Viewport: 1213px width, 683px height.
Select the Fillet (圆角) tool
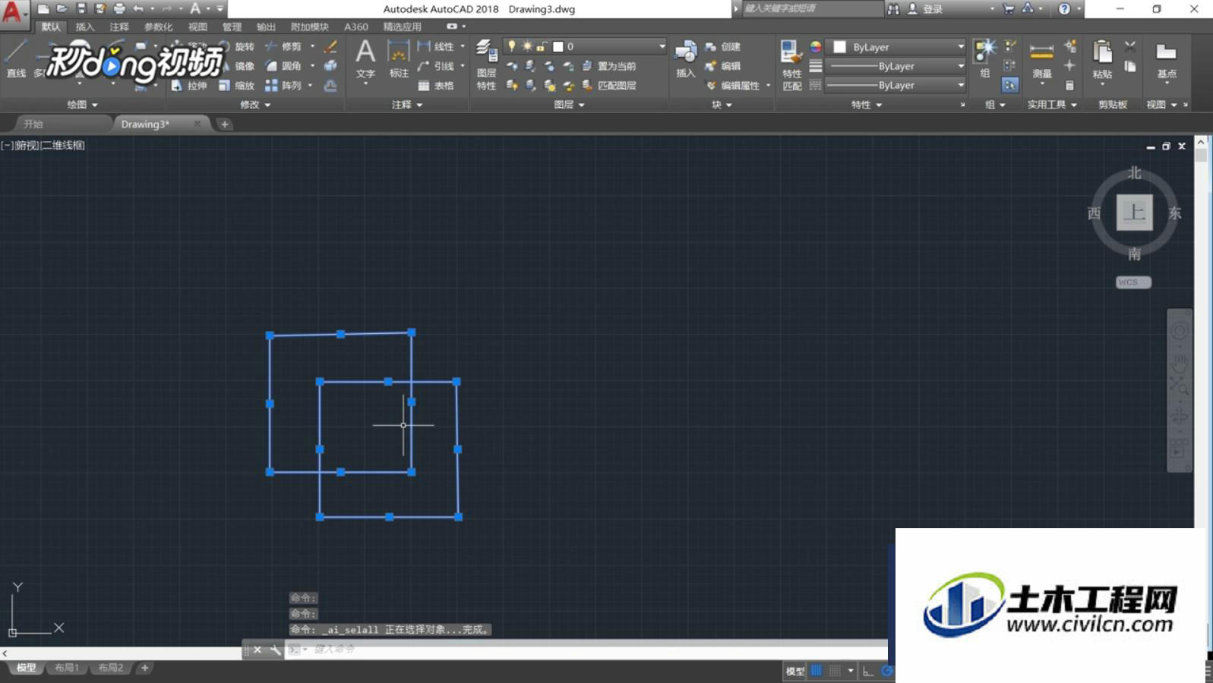(x=284, y=66)
